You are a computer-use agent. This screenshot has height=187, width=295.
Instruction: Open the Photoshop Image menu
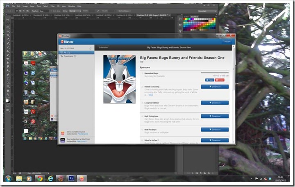pos(25,6)
